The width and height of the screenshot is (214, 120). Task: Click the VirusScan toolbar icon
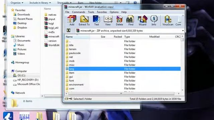pyautogui.click(x=168, y=20)
